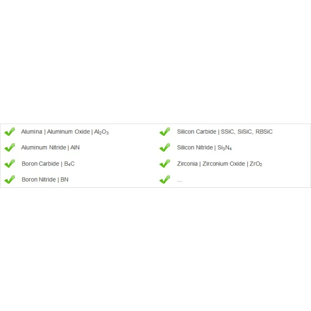The width and height of the screenshot is (311, 311).
Task: Click the Al2O3 chemical formula
Action: tap(101, 132)
